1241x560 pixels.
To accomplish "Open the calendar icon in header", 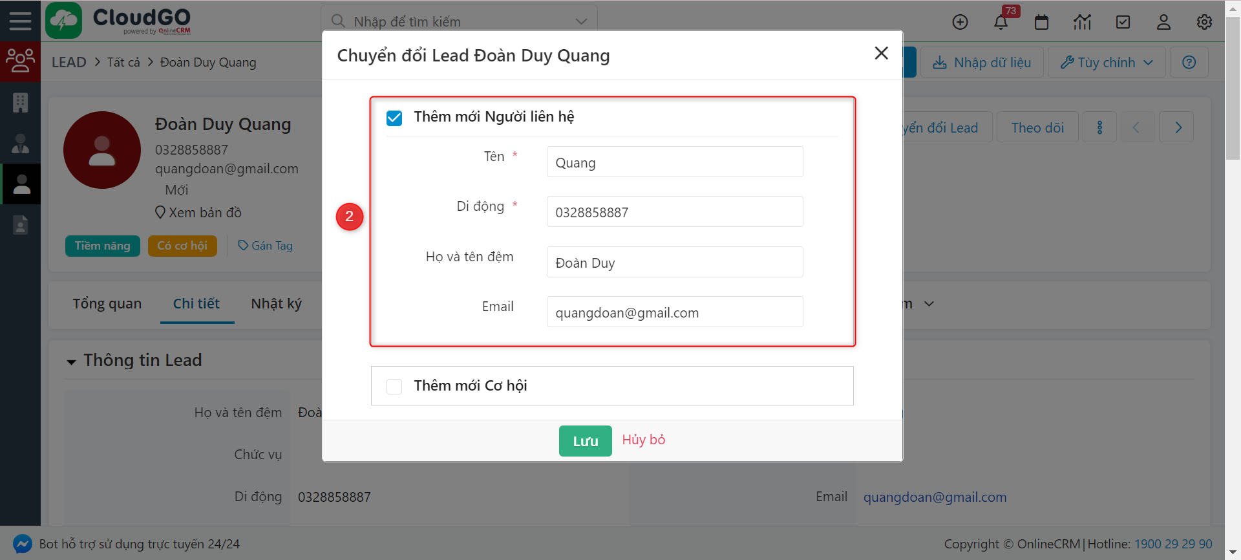I will click(1041, 23).
